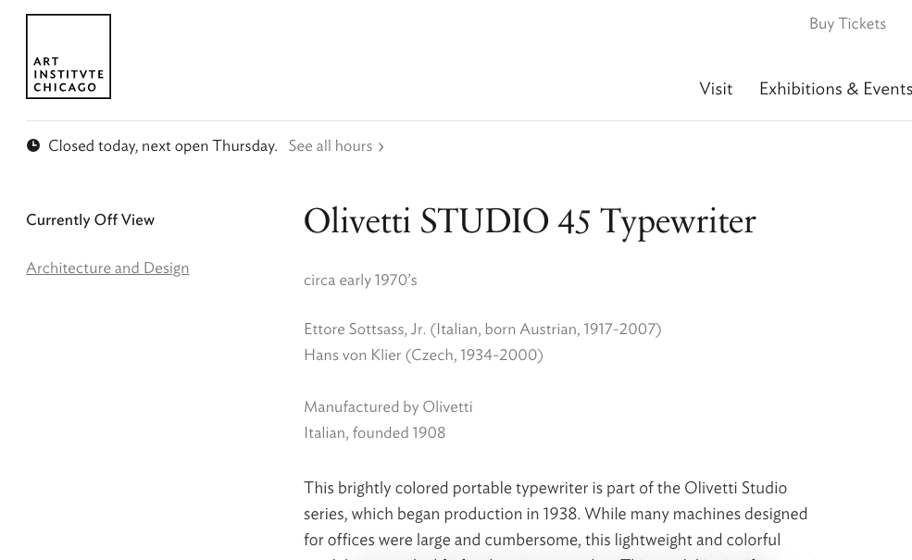Screen dimensions: 912x560
Task: Open the Buy Tickets link
Action: (x=847, y=24)
